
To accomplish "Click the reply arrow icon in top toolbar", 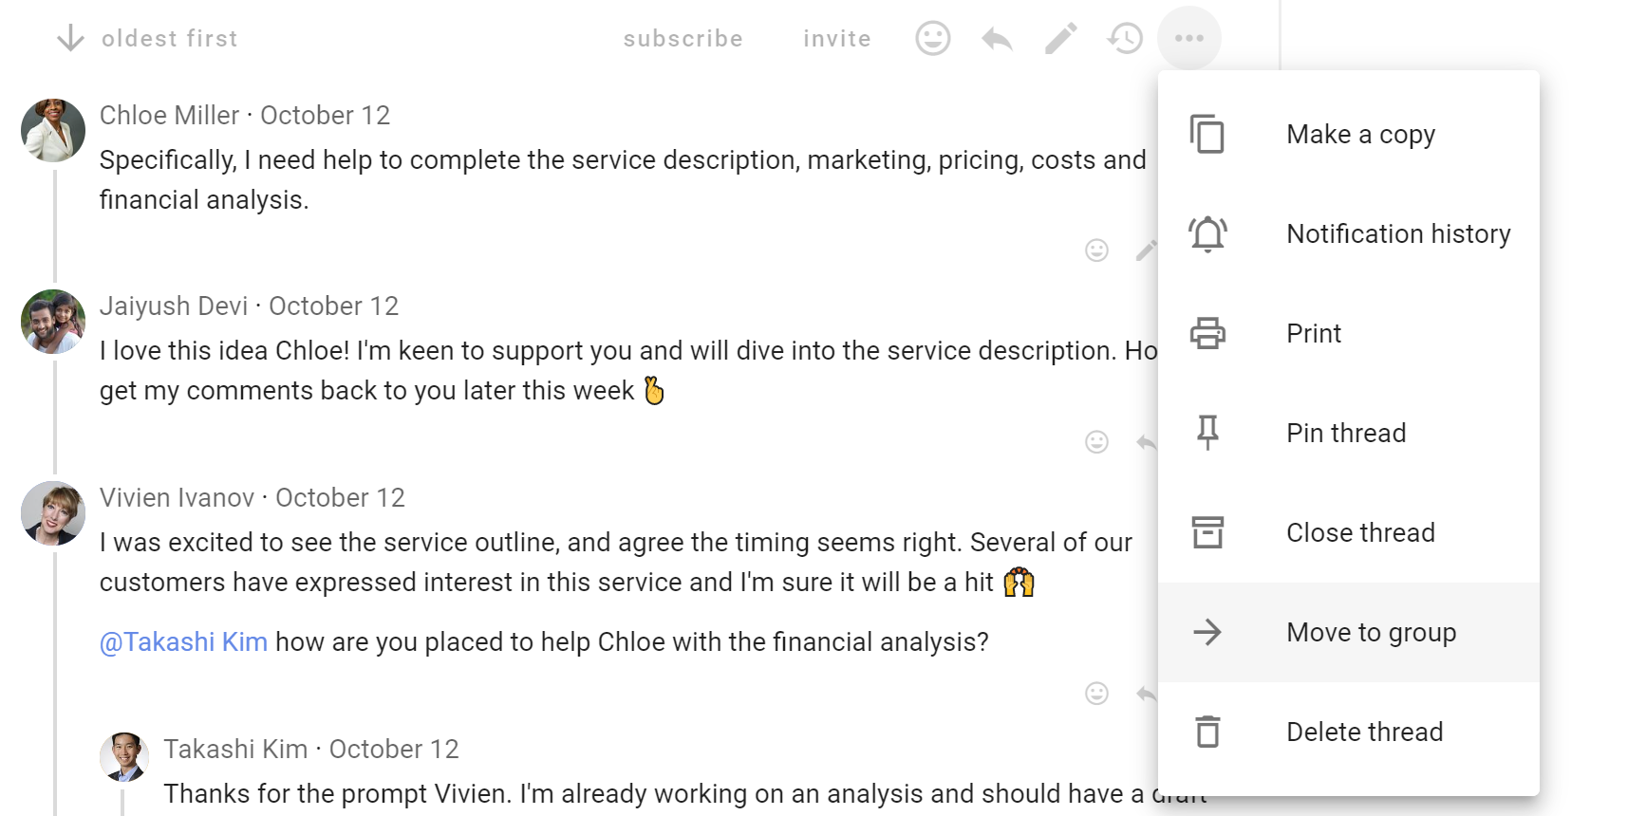I will coord(997,39).
